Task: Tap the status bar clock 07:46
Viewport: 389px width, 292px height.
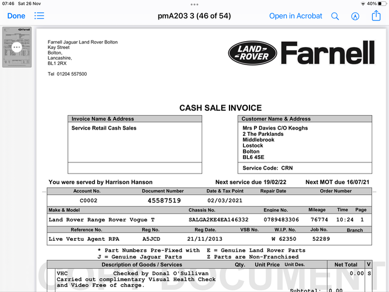Action: (x=8, y=4)
